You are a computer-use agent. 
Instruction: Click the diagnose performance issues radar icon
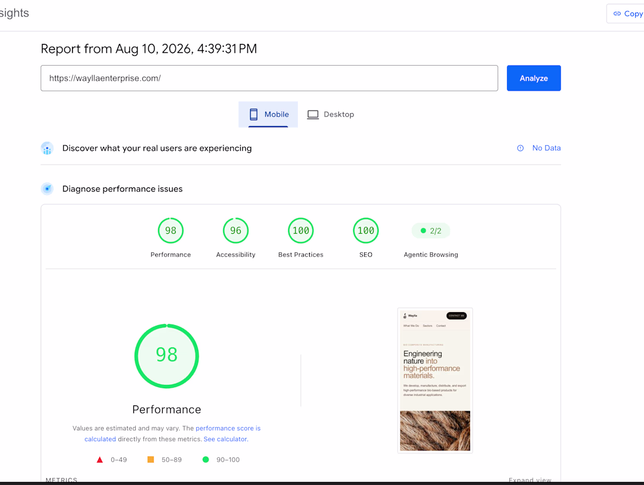click(x=47, y=189)
